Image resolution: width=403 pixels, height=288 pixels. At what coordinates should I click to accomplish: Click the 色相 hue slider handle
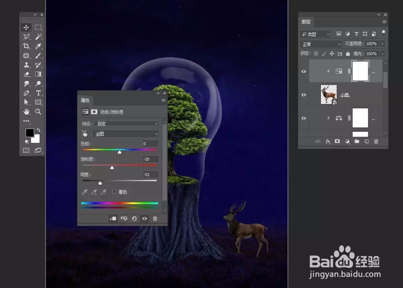[x=120, y=152]
